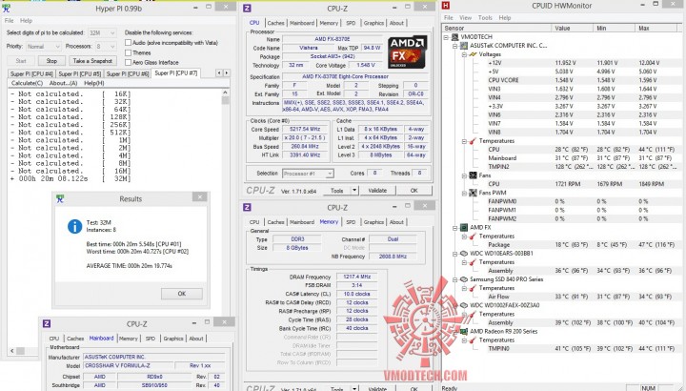
Task: Click the Z icon of the CPU-Z Memory window
Action: click(x=247, y=207)
